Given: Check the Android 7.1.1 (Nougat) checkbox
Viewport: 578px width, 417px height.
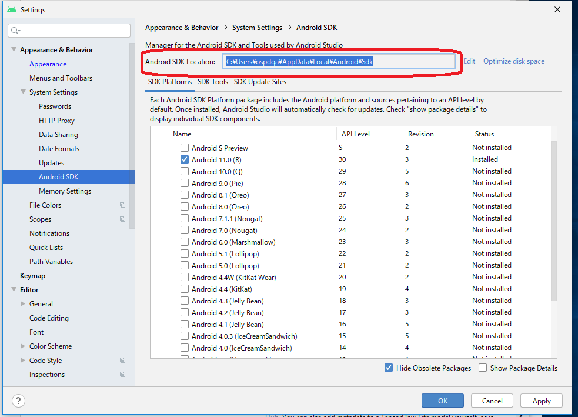Looking at the screenshot, I should click(x=184, y=219).
